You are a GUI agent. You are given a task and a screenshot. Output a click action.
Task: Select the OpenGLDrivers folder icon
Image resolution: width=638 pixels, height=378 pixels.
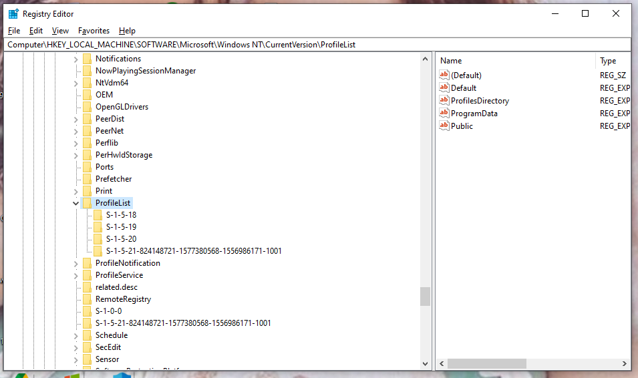coord(87,107)
